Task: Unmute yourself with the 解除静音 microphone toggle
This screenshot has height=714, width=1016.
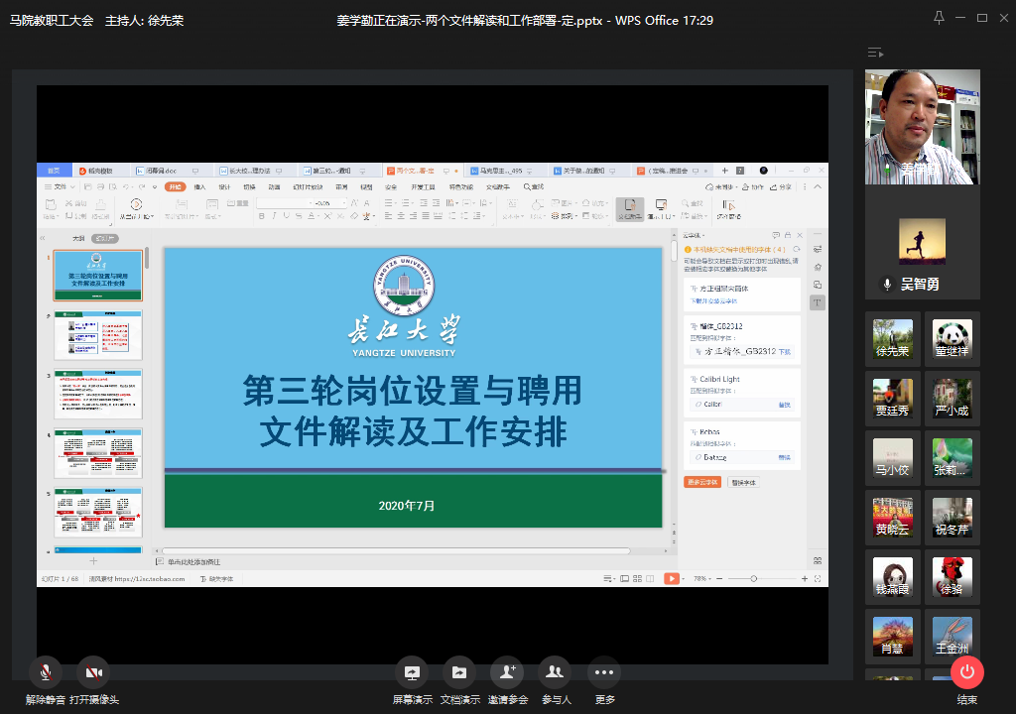Action: click(46, 672)
